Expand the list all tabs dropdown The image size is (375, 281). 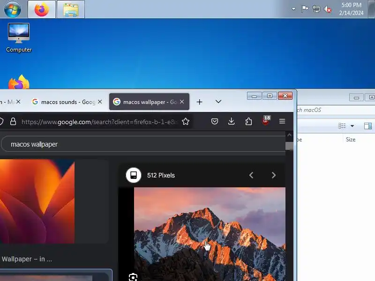click(x=218, y=102)
